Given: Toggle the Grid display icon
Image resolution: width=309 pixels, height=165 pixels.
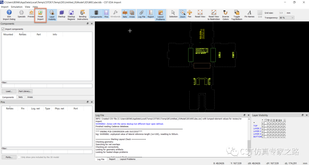Looking at the screenshot, I should tap(260, 14).
